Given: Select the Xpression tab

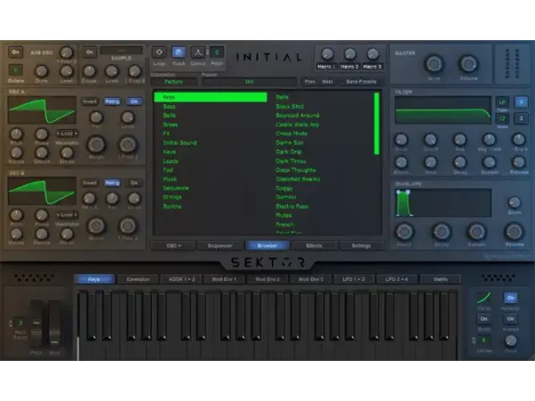Looking at the screenshot, I should tap(138, 279).
